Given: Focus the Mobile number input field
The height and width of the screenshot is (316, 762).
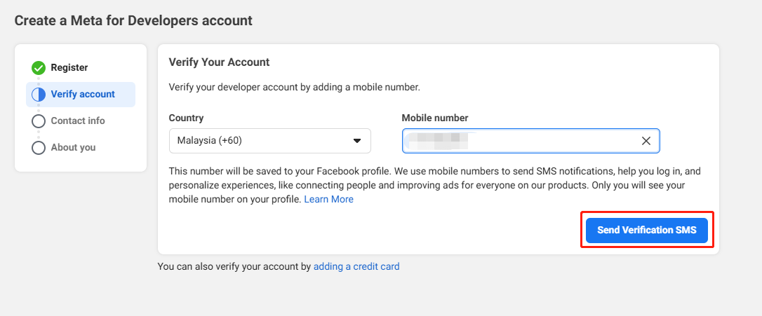Looking at the screenshot, I should coord(547,141).
